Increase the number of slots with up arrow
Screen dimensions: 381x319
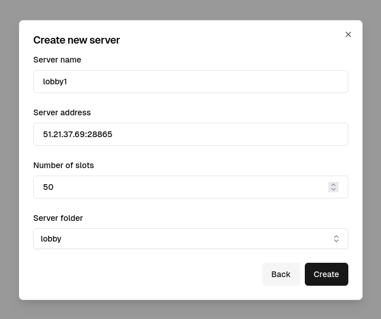click(333, 185)
